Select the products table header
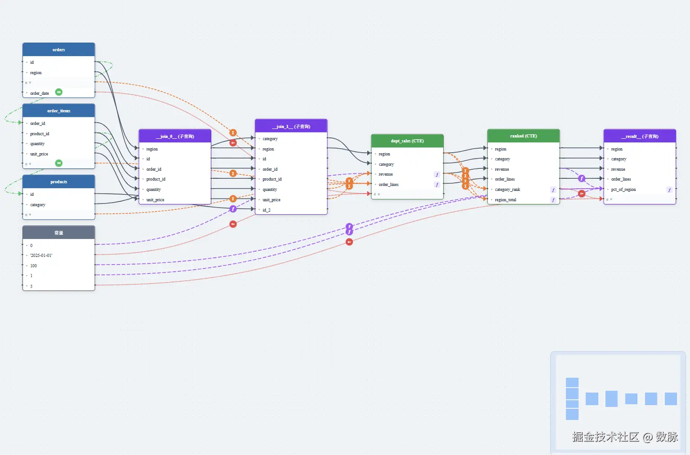The height and width of the screenshot is (455, 690). pos(59,182)
